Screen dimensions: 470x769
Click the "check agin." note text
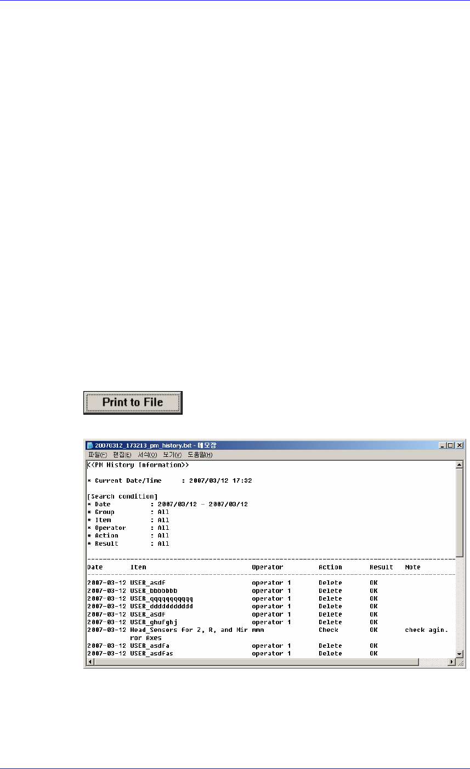(x=427, y=630)
